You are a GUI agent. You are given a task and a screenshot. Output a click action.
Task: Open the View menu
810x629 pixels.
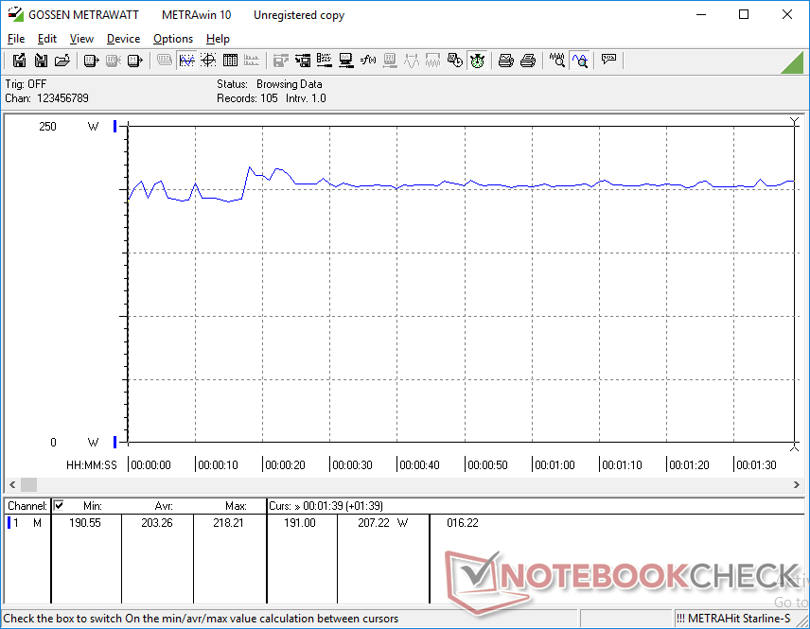point(81,39)
